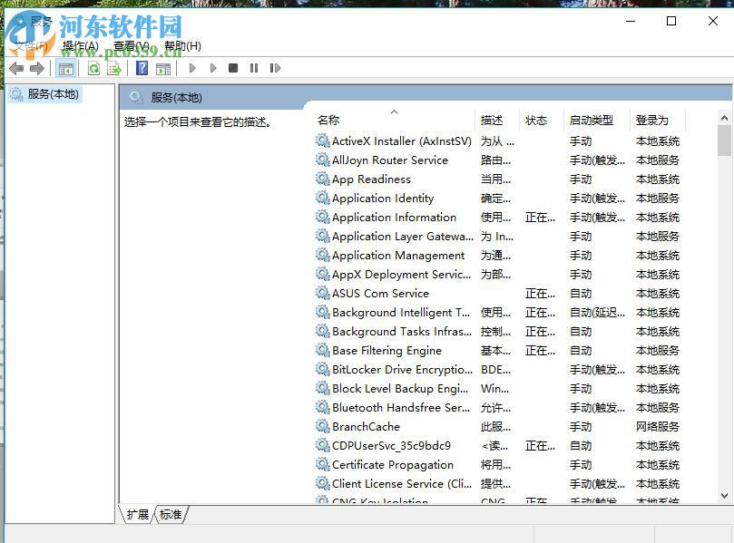Toggle the action pane icon
Viewport: 734px width, 543px height.
[164, 68]
